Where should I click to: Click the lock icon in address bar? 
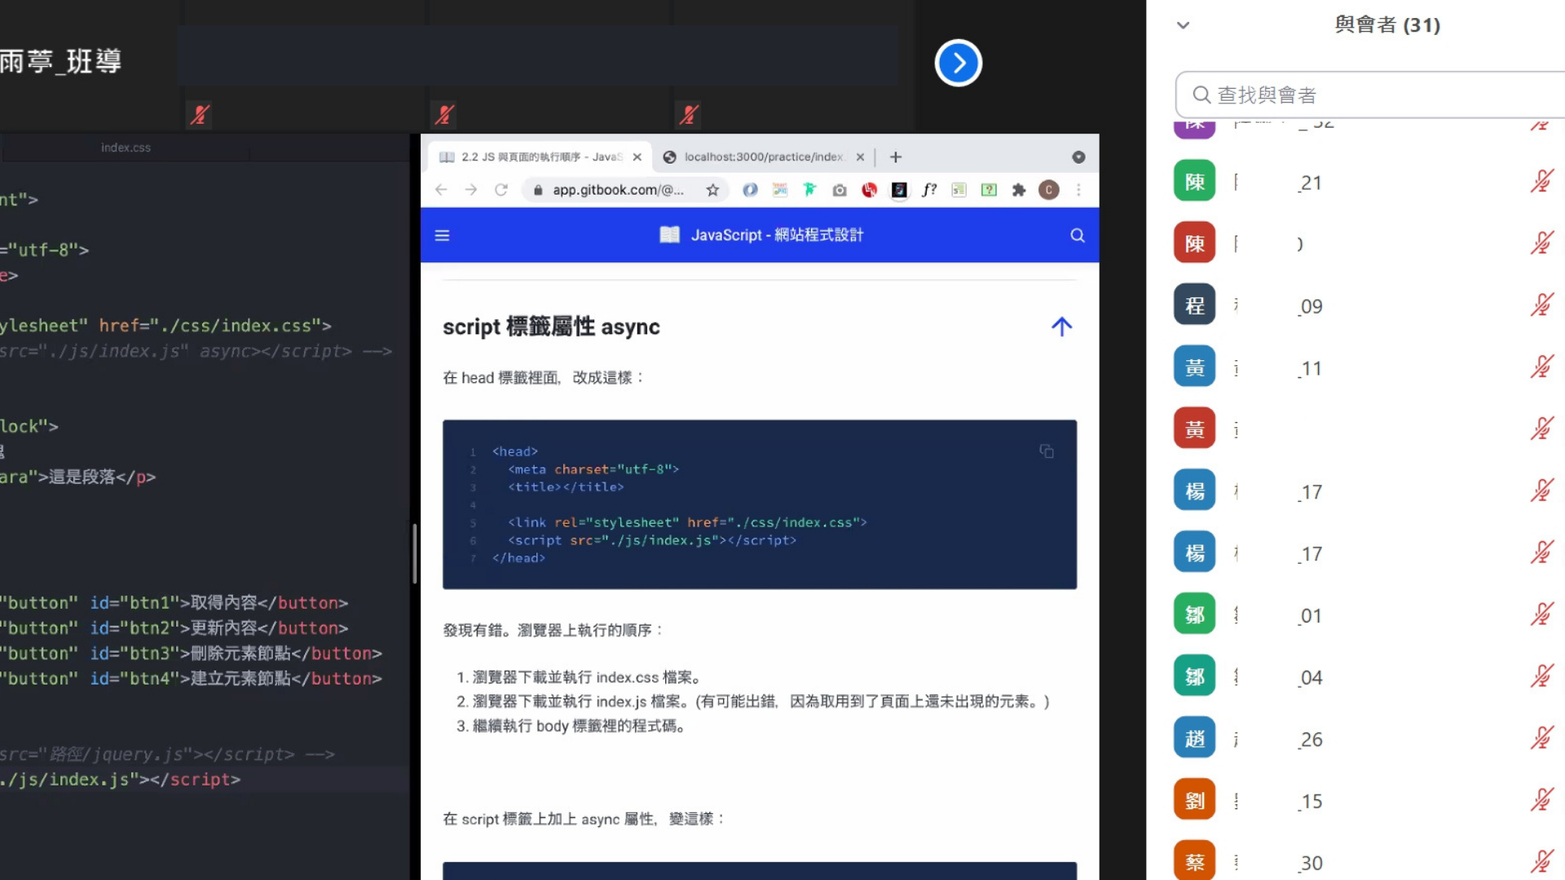[x=538, y=190]
